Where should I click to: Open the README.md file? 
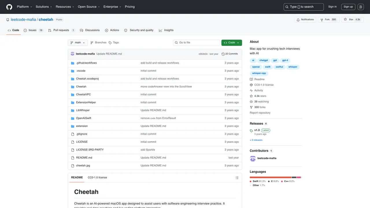click(84, 158)
